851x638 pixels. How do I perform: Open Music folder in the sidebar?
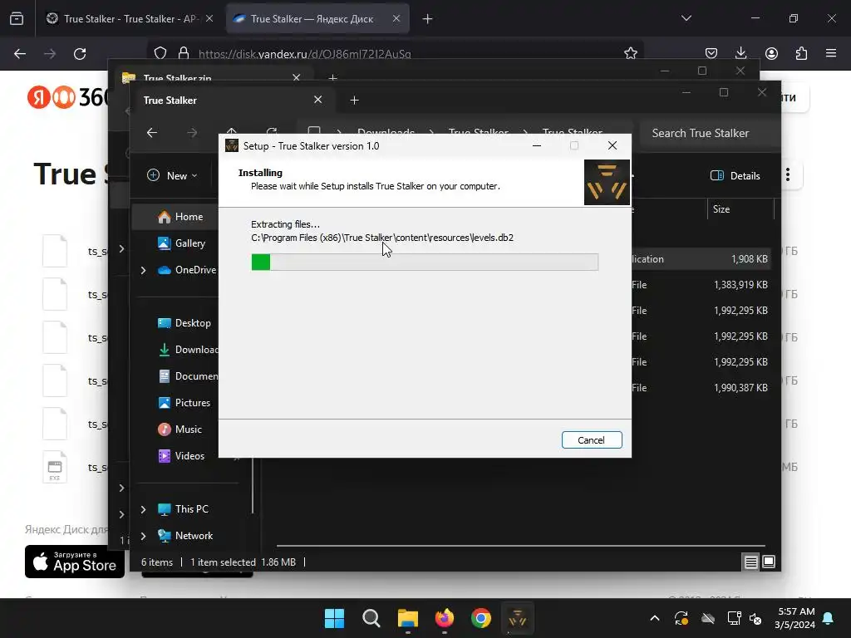180,429
